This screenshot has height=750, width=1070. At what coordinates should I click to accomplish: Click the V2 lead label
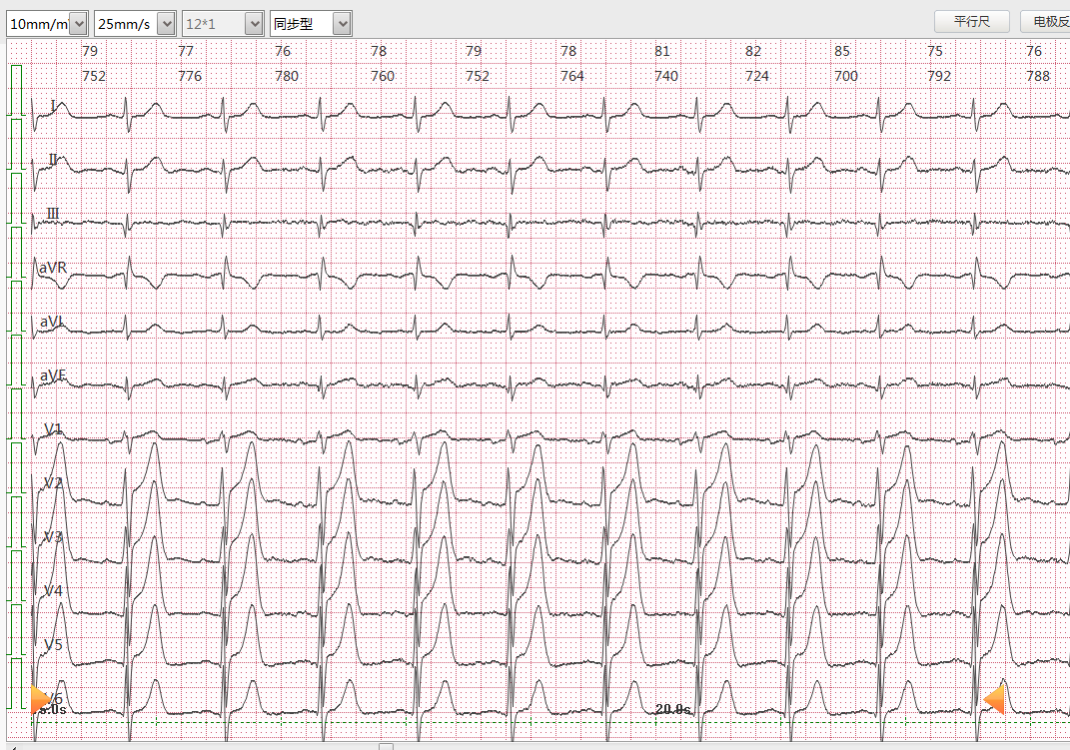point(53,482)
